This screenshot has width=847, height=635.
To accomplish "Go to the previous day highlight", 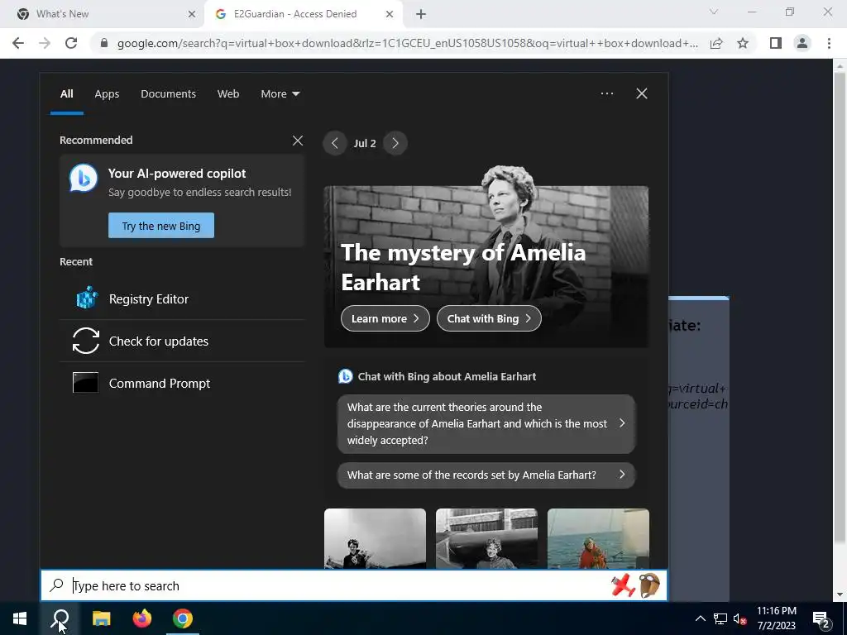I will (335, 143).
